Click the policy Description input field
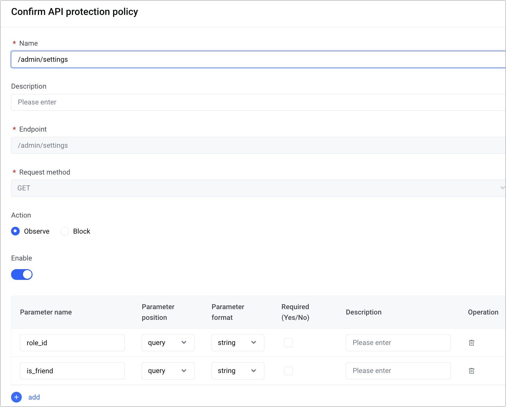The width and height of the screenshot is (506, 407). (x=258, y=102)
